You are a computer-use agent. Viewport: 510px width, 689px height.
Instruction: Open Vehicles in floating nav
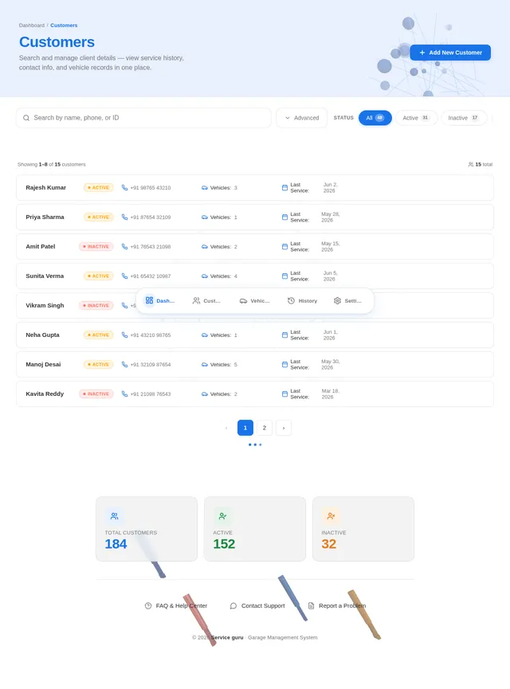pos(254,300)
